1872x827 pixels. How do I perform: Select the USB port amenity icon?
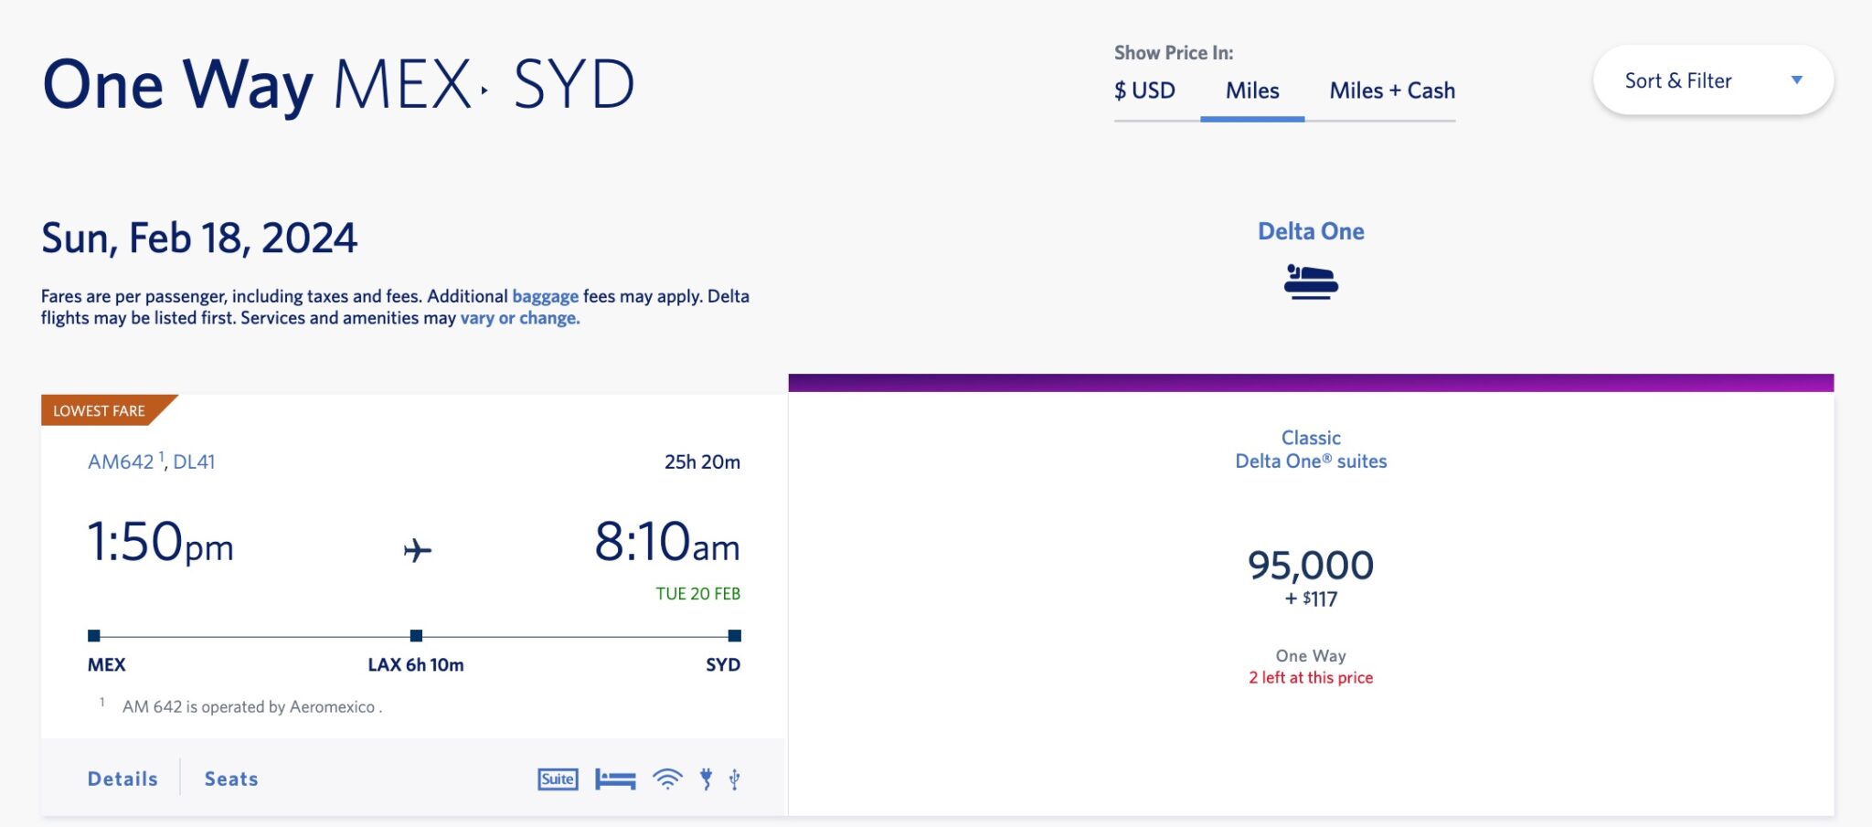pos(734,779)
